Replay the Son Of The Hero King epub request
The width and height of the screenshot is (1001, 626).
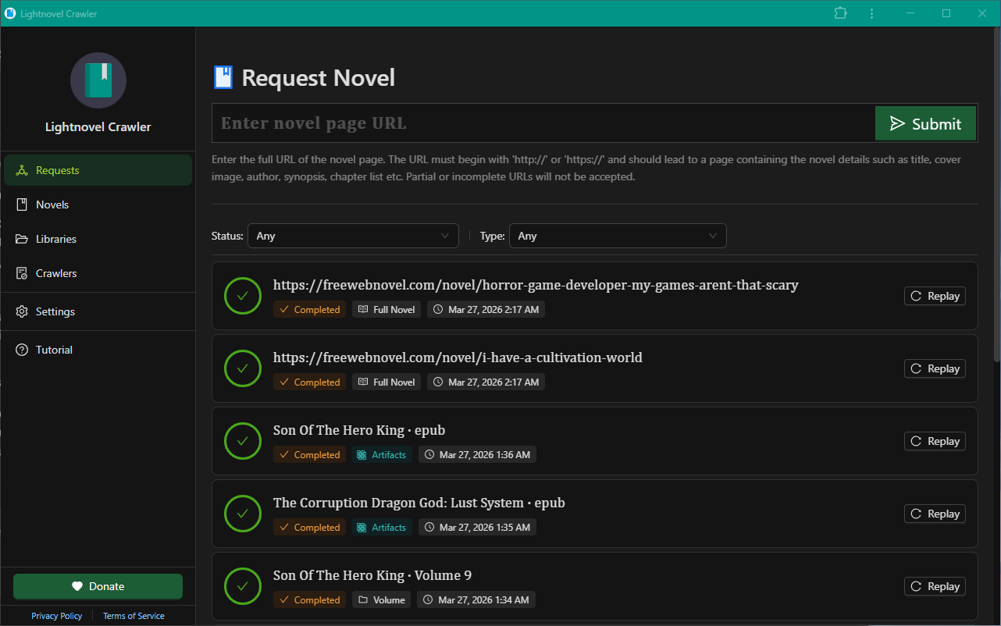pyautogui.click(x=935, y=441)
